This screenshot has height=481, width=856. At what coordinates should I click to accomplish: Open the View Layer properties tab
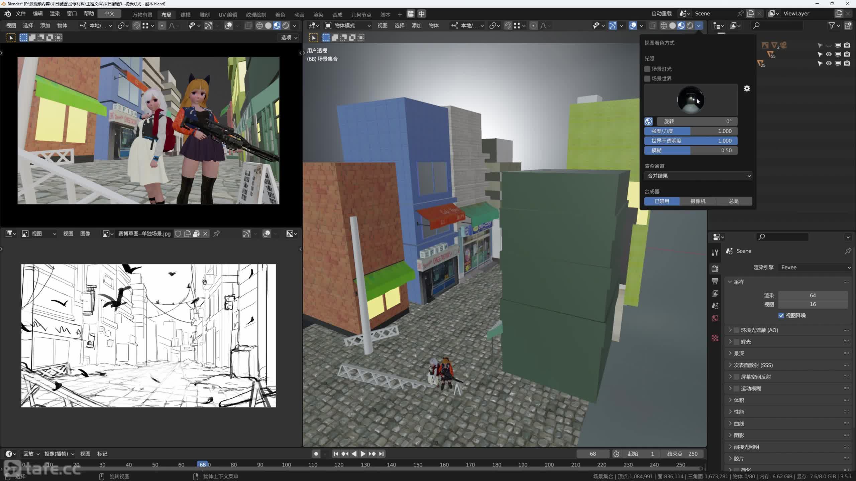coord(715,293)
